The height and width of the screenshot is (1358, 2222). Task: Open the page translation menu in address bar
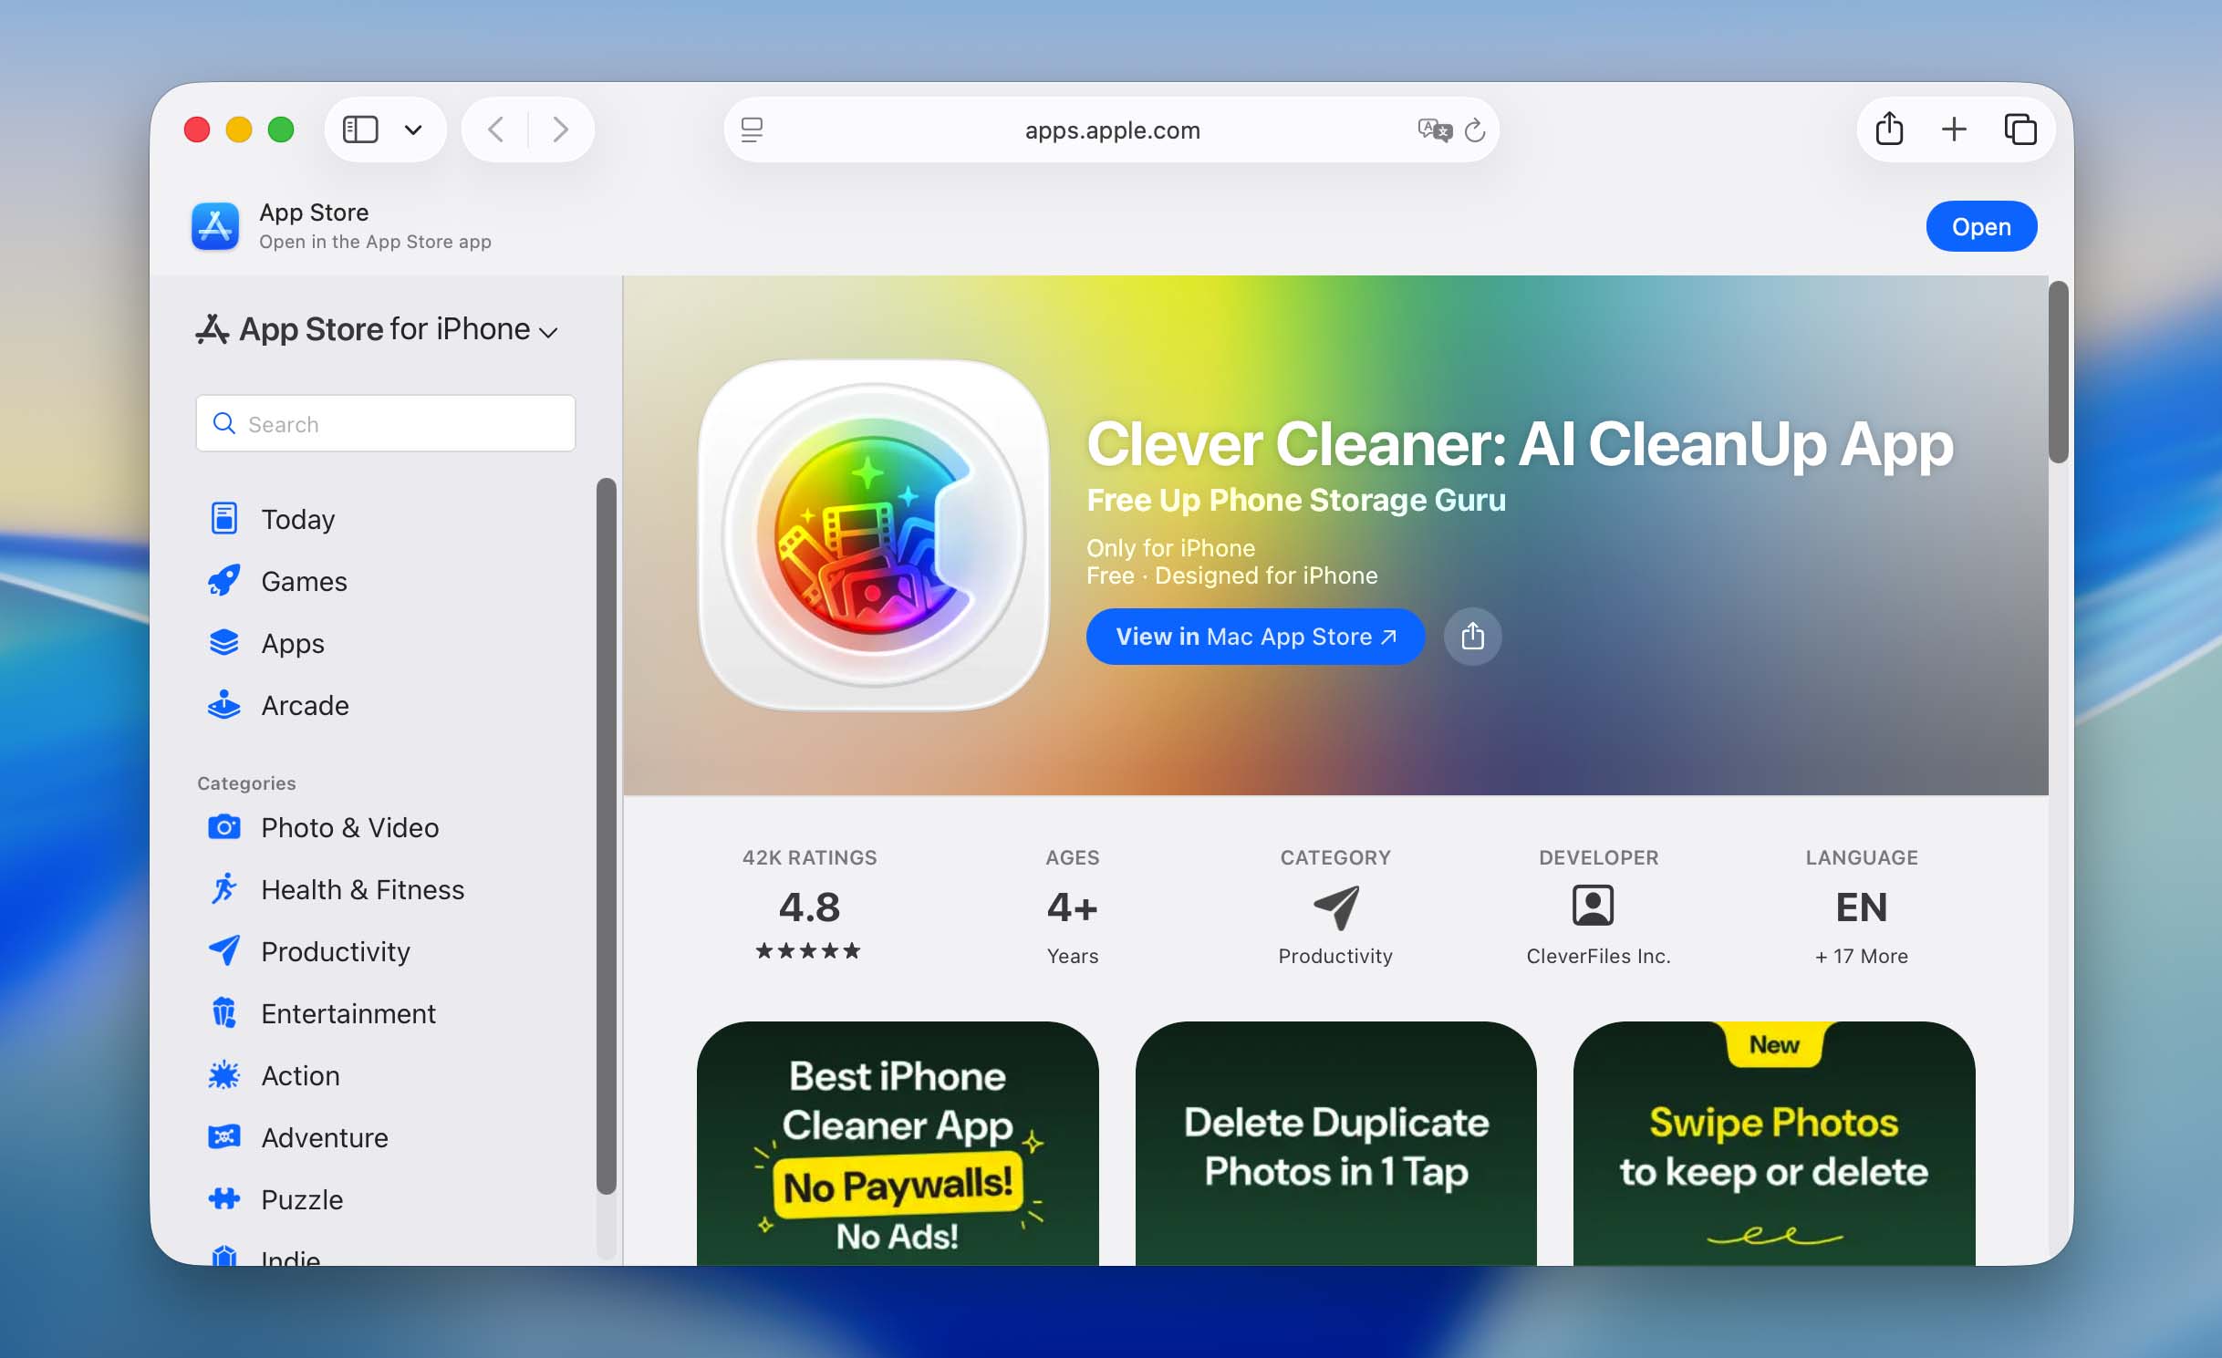(1434, 130)
